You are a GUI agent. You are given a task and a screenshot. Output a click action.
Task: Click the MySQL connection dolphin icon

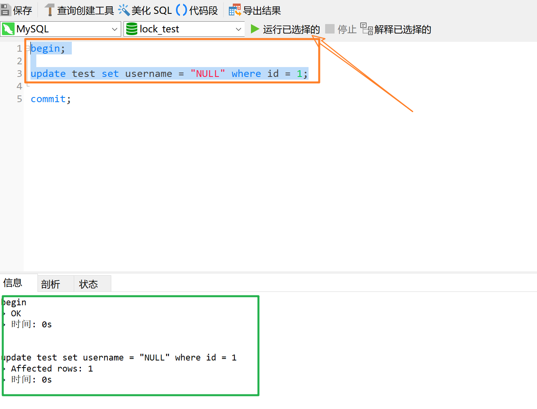coord(8,29)
